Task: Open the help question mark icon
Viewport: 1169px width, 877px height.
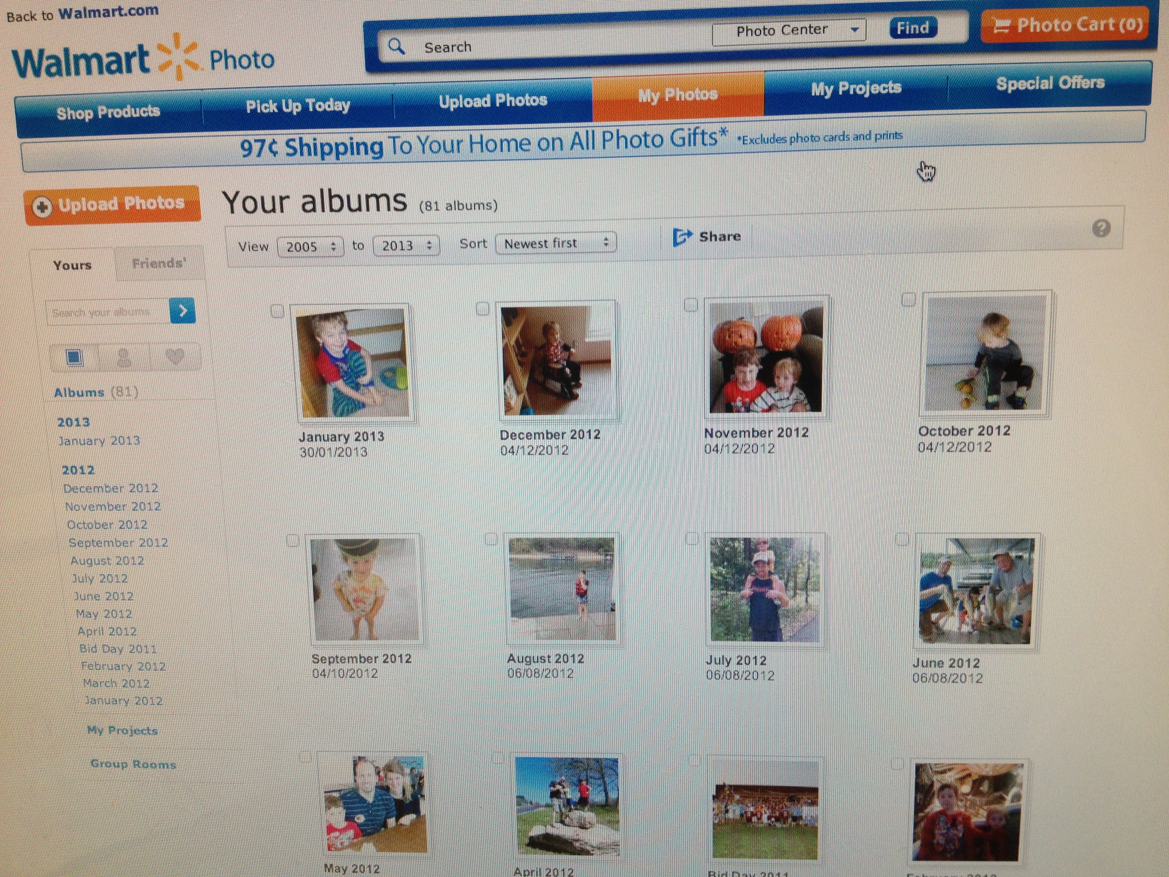Action: click(x=1101, y=228)
